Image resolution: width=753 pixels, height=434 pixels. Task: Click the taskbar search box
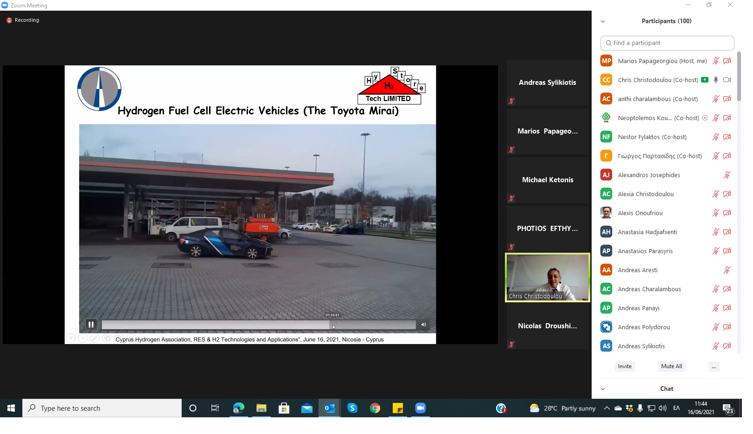coord(102,408)
